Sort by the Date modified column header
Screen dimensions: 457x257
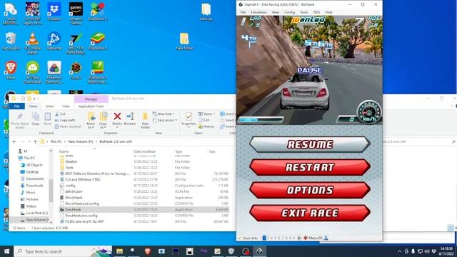[x=144, y=151]
